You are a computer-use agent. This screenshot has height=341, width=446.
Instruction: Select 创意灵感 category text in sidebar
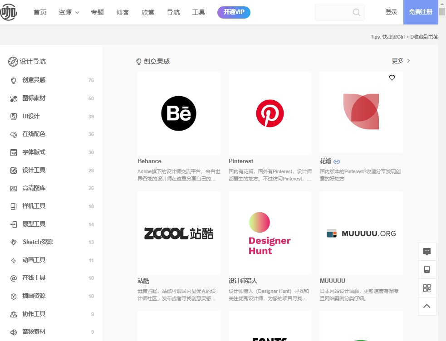[34, 80]
